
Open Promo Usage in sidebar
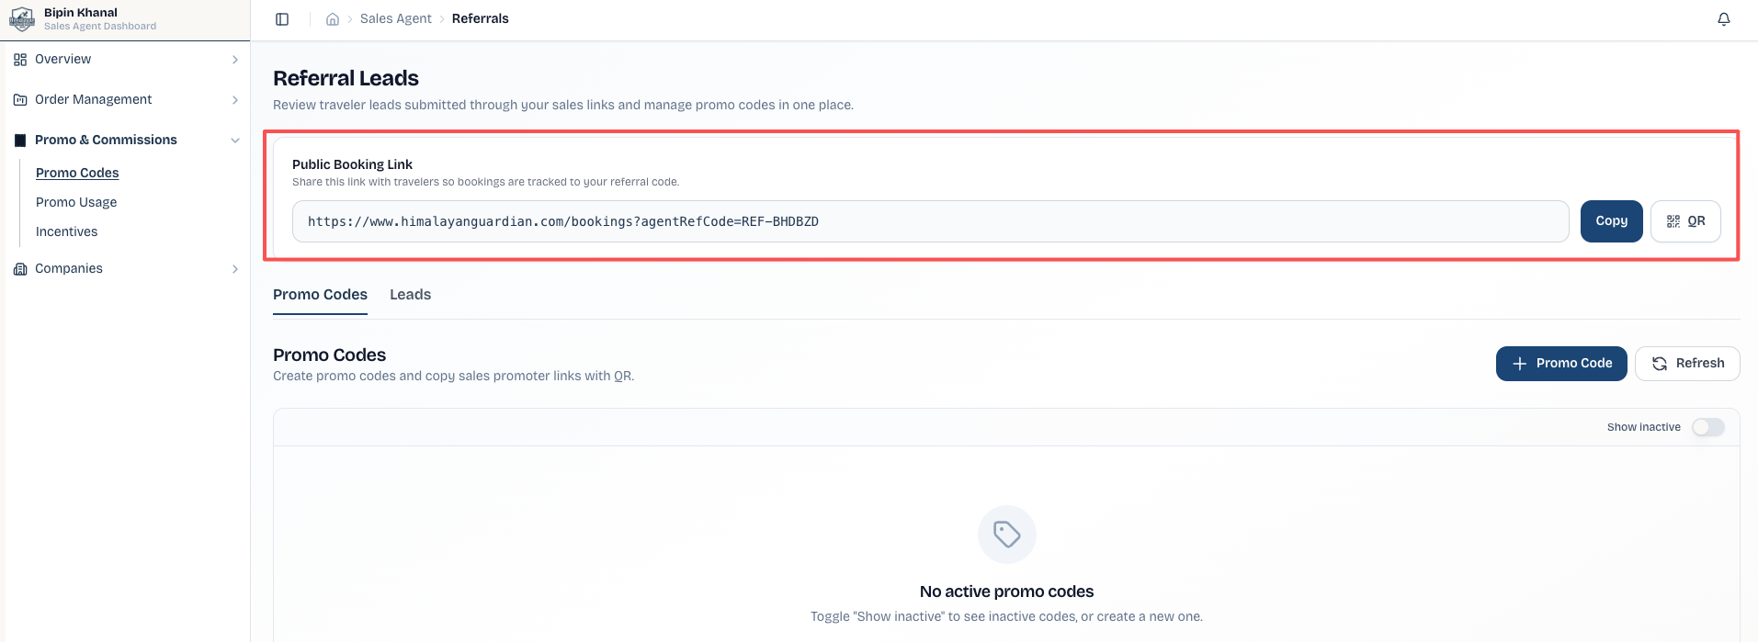pos(76,202)
